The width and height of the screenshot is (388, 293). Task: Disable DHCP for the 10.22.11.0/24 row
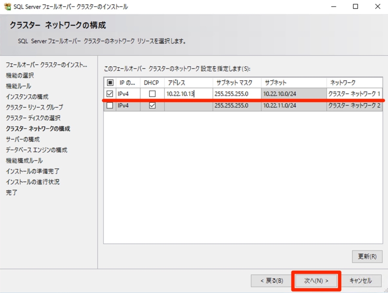click(152, 105)
